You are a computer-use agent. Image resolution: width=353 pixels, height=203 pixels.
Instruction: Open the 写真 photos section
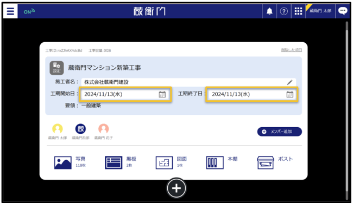coord(70,162)
